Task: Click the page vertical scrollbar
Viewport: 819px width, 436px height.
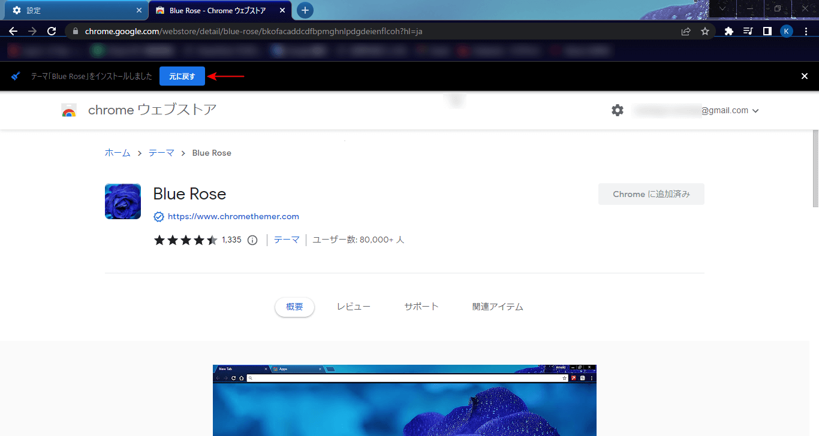Action: click(x=815, y=168)
